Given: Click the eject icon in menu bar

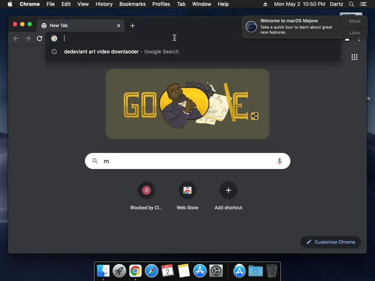Looking at the screenshot, I should click(x=265, y=4).
